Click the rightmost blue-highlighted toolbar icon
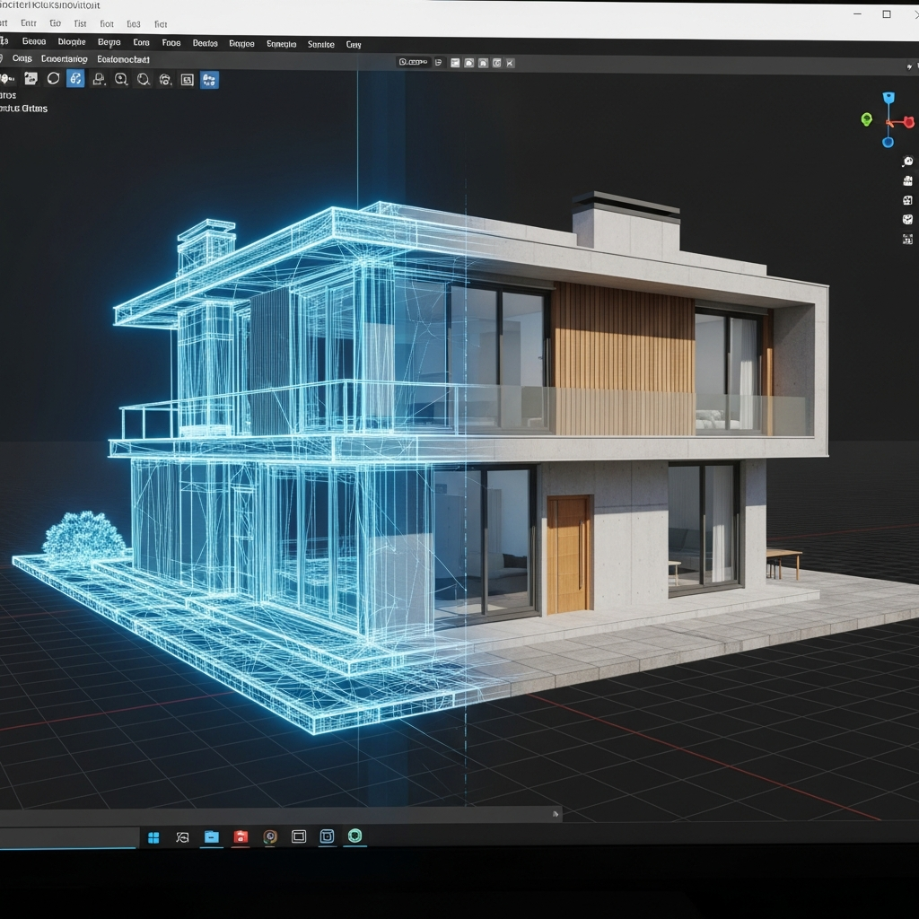Viewport: 919px width, 919px height. [x=209, y=80]
